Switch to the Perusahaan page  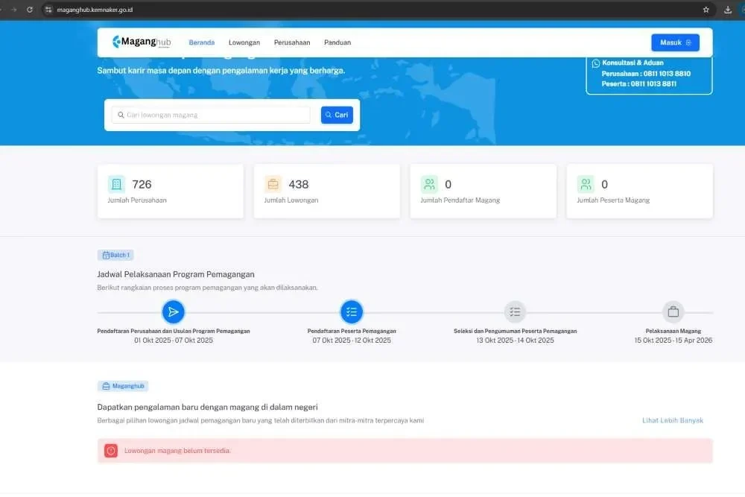coord(292,42)
